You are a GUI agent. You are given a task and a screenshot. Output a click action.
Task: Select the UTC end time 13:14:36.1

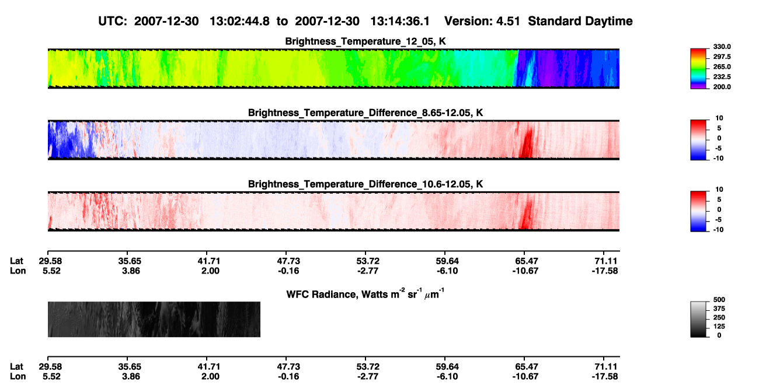[x=400, y=22]
